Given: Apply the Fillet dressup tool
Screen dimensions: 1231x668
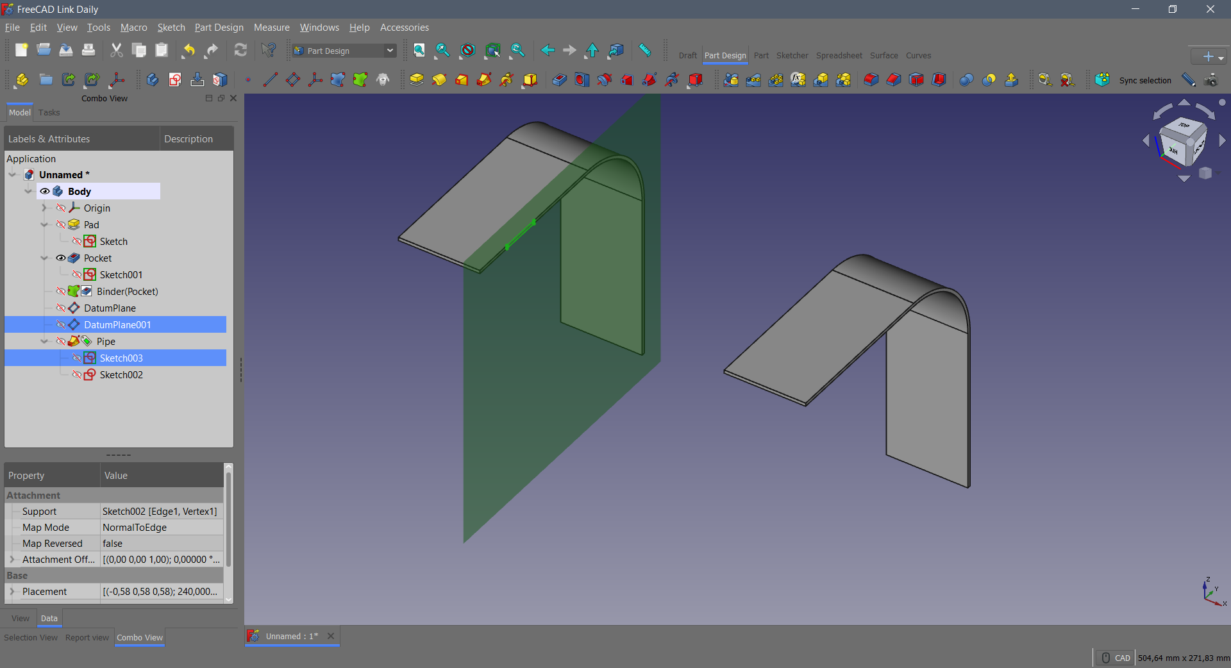Looking at the screenshot, I should (871, 79).
